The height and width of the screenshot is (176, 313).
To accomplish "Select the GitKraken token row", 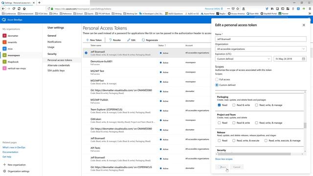I will 147,120.
